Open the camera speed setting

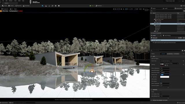(140, 9)
